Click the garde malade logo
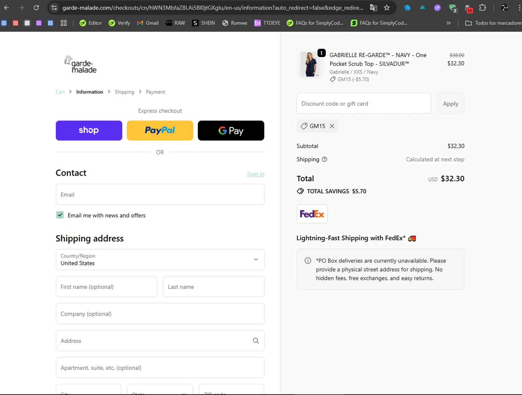 [x=80, y=64]
